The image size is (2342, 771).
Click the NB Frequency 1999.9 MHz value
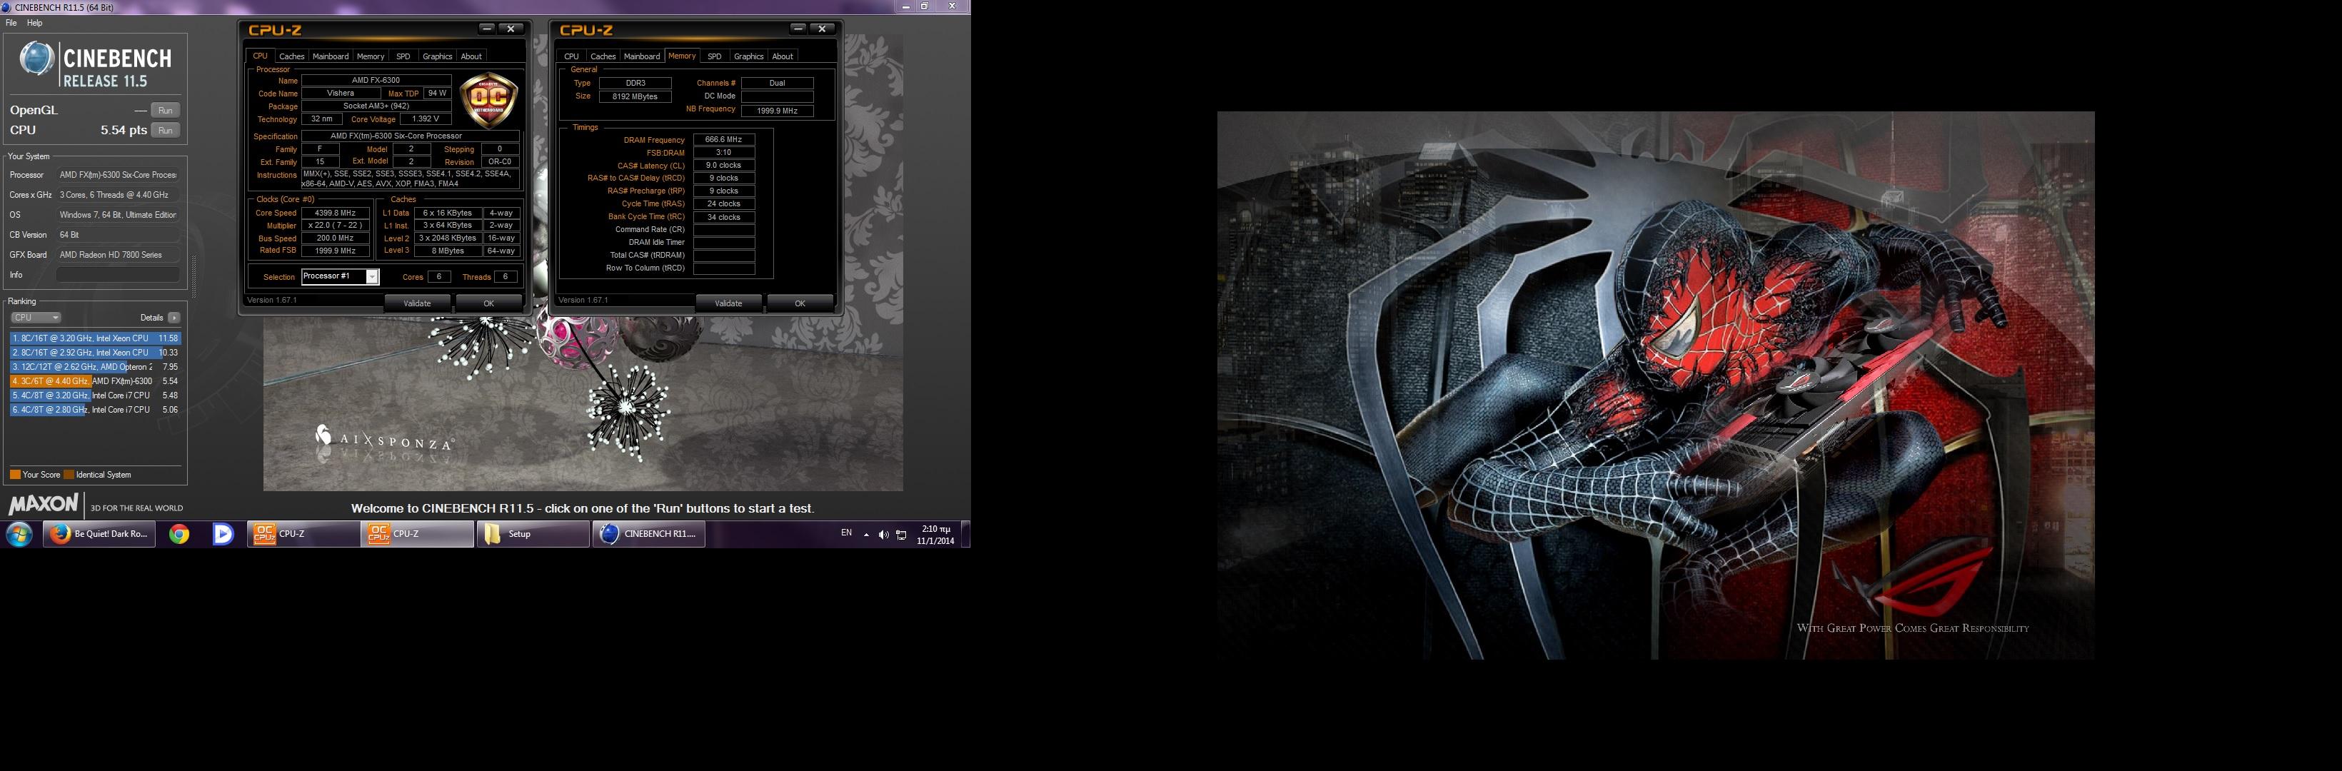(x=778, y=111)
